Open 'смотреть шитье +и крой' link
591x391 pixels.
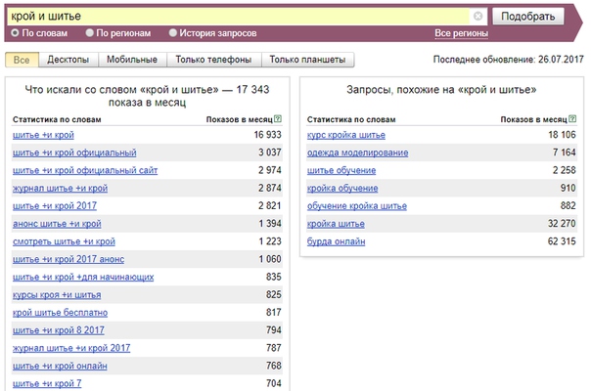coord(64,241)
